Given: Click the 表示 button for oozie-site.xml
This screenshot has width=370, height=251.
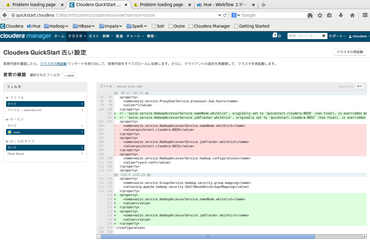Looking at the screenshot, I should [359, 86].
